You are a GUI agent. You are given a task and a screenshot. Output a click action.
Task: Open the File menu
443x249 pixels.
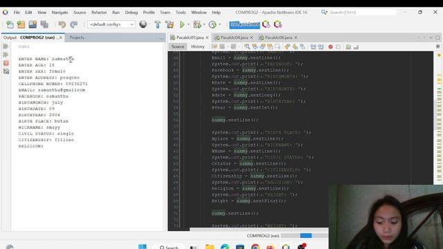click(x=17, y=12)
